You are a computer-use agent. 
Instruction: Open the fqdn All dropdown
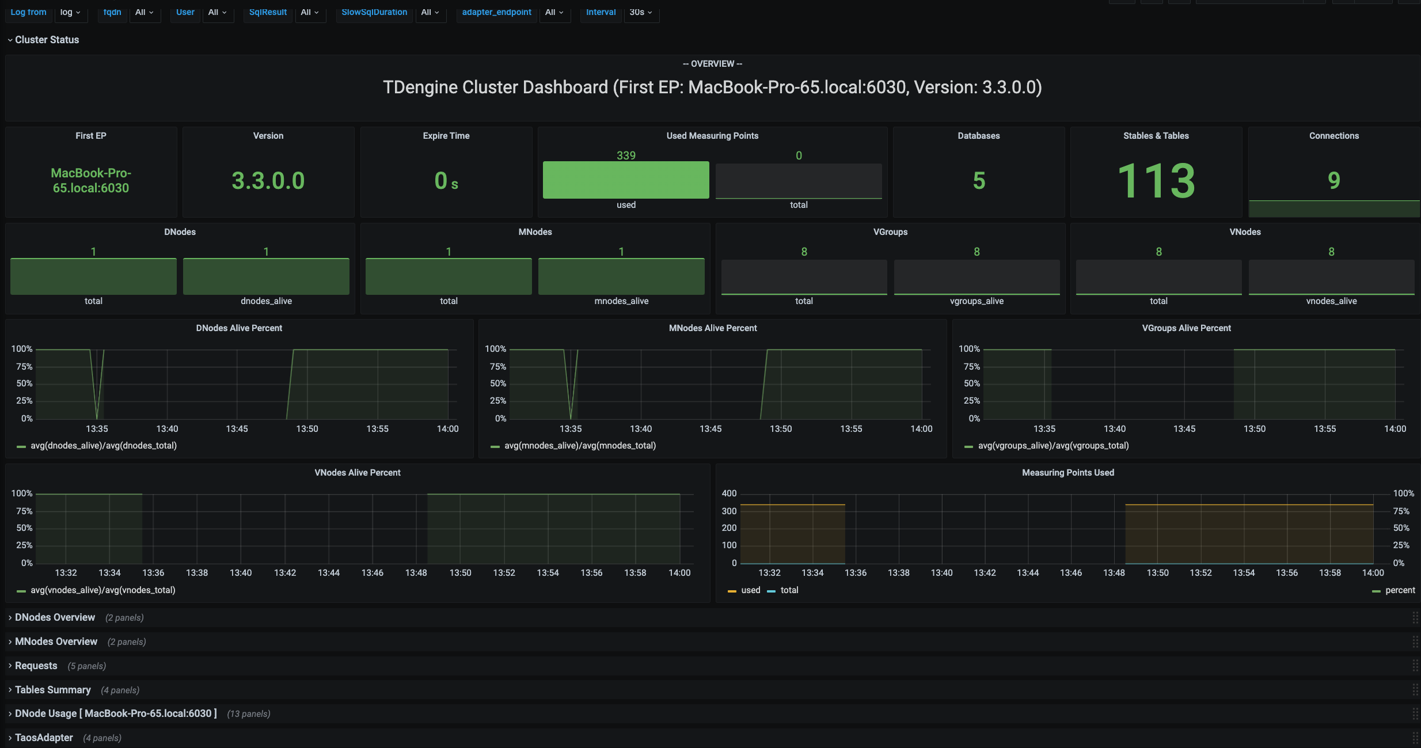[x=144, y=12]
